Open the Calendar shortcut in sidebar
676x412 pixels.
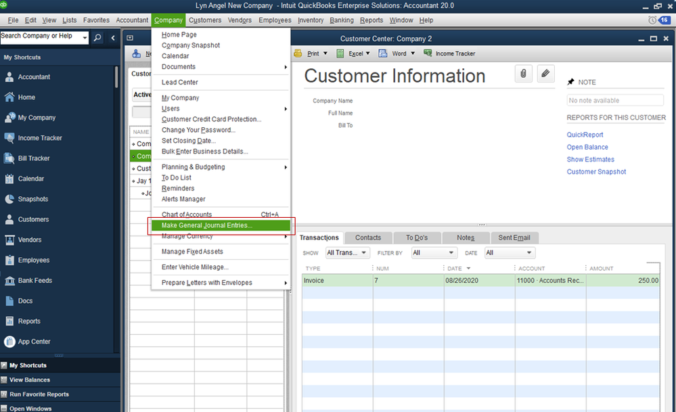[24, 179]
